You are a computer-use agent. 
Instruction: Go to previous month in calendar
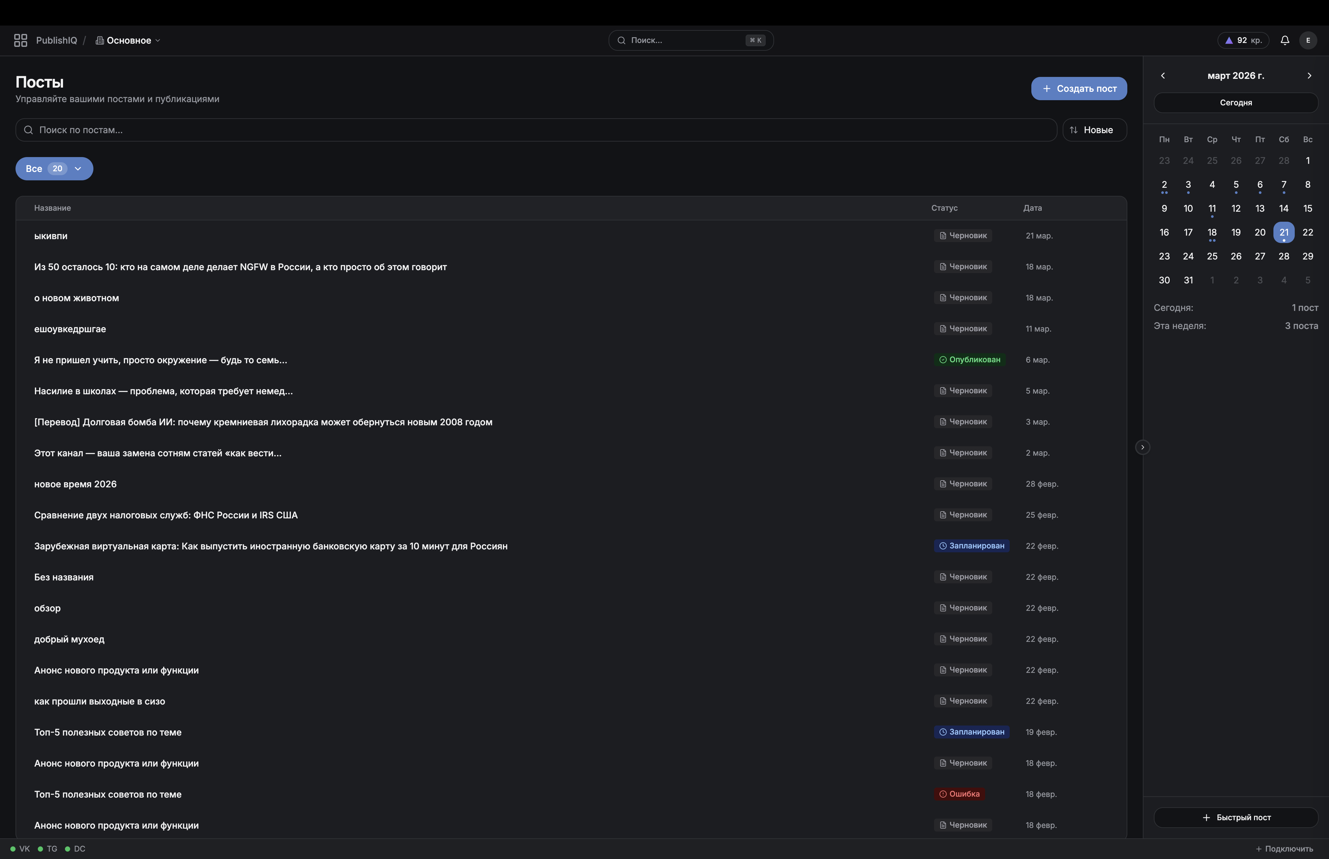(x=1163, y=75)
